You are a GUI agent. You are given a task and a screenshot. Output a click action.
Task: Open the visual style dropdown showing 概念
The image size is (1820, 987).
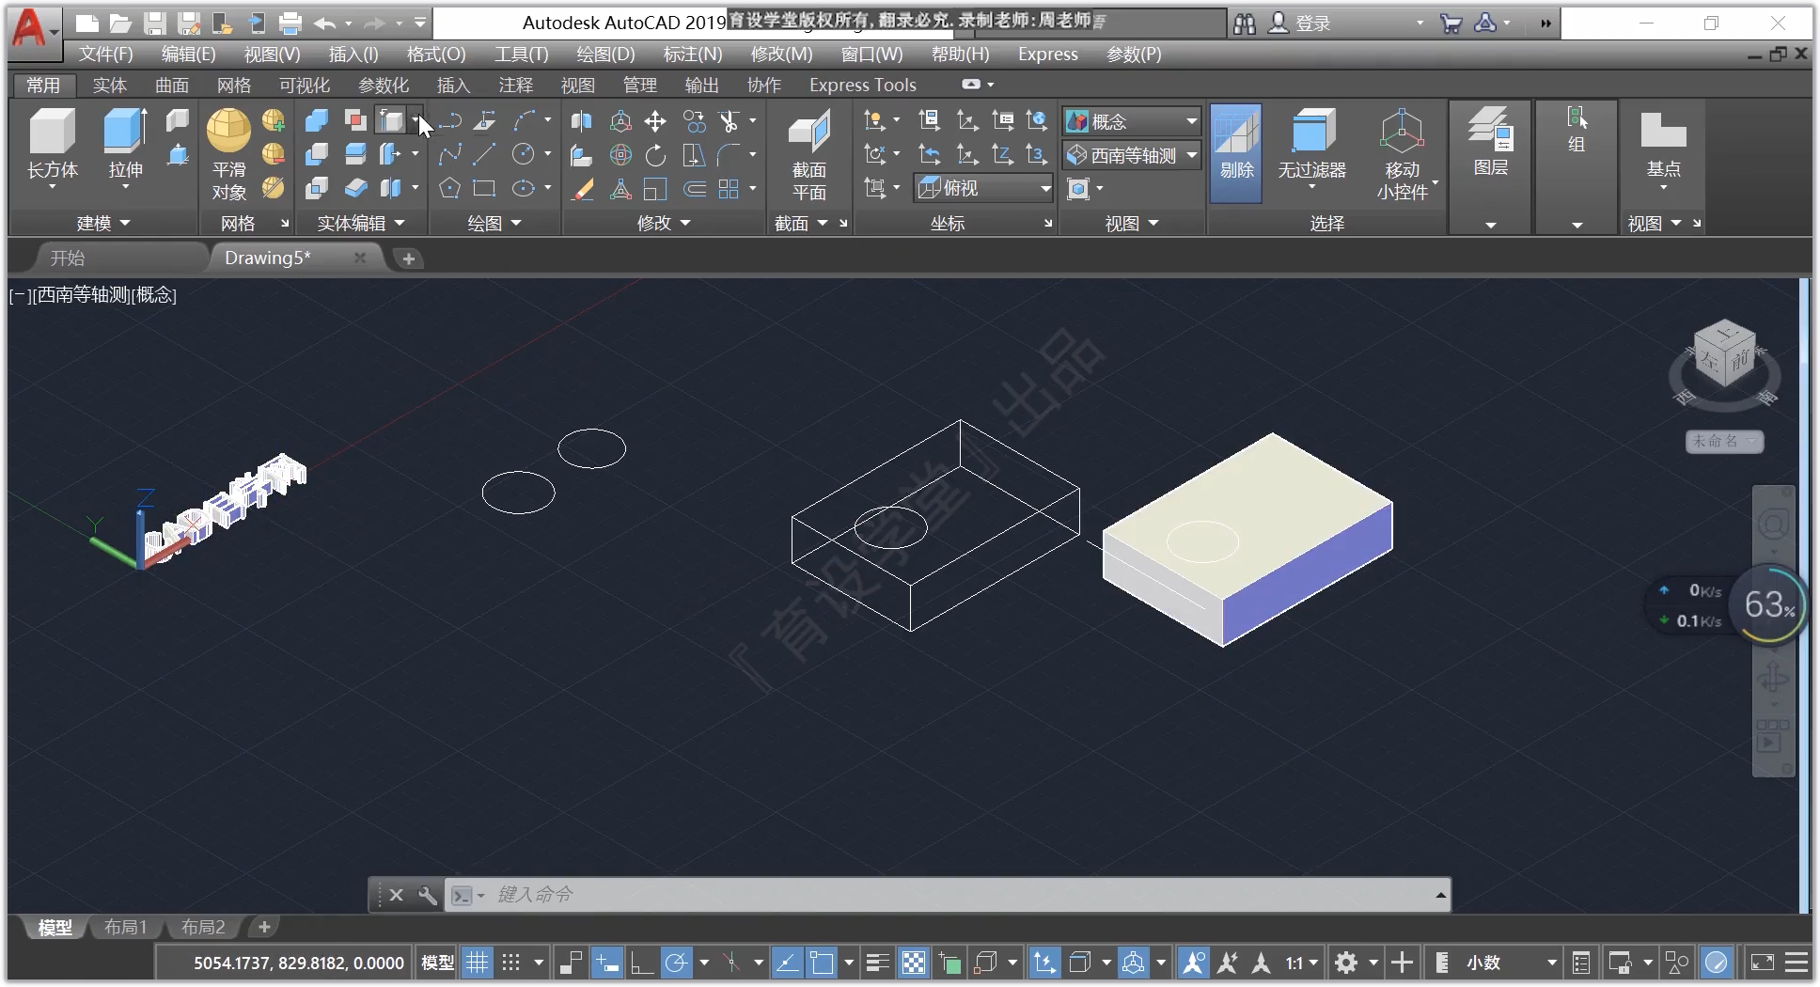[x=1132, y=121]
